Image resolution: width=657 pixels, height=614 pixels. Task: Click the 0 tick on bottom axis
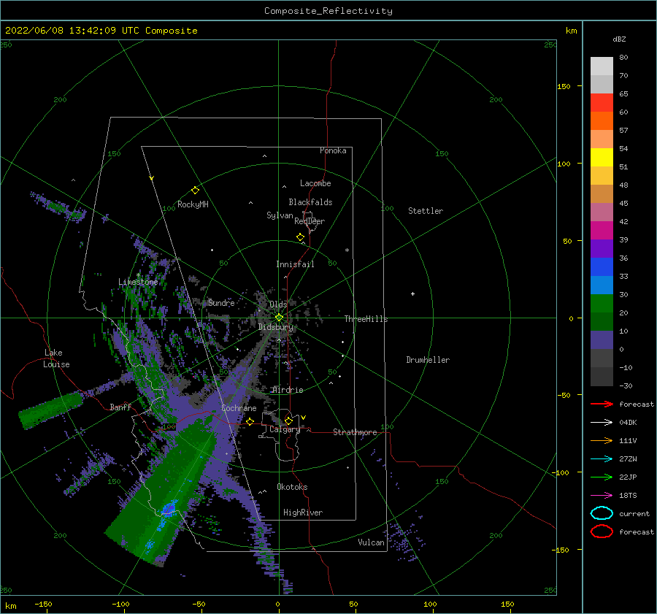(277, 604)
